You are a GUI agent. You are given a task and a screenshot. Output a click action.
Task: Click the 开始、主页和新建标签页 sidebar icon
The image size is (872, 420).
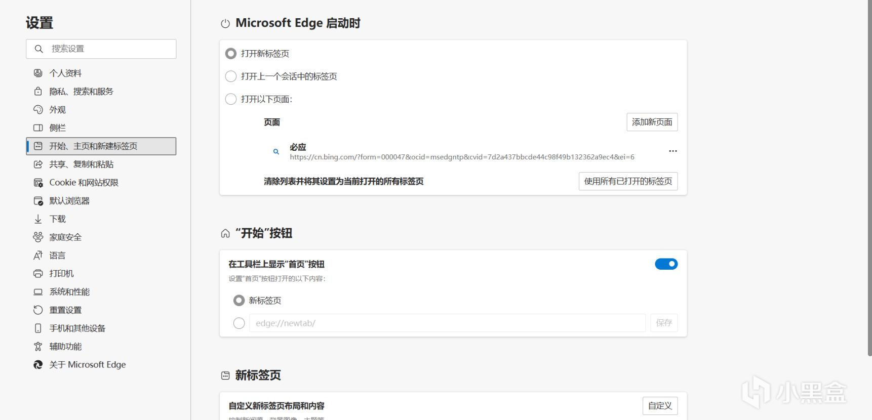(38, 146)
